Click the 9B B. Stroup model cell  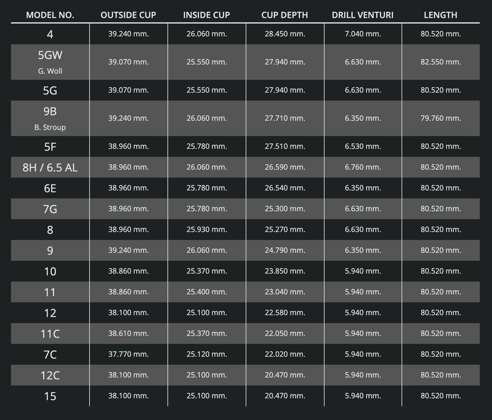(50, 118)
